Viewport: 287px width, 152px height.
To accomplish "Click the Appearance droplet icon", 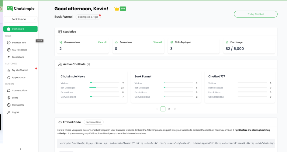I will [9, 78].
